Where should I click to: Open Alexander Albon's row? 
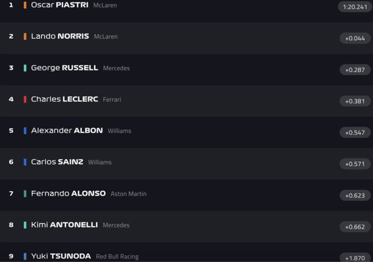pyautogui.click(x=66, y=130)
